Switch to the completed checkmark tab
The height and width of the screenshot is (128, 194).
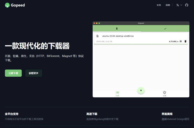click(165, 29)
